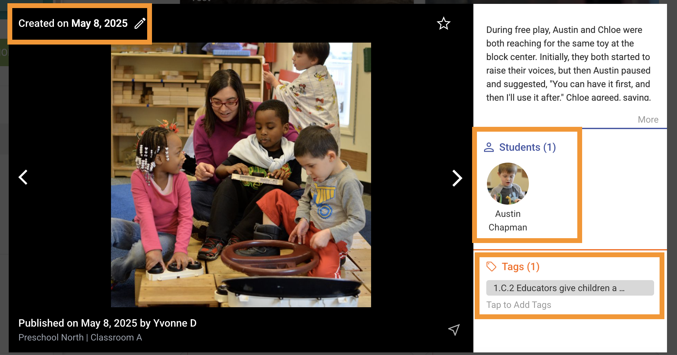Click the Austin Chapman student name
This screenshot has width=677, height=355.
click(508, 220)
